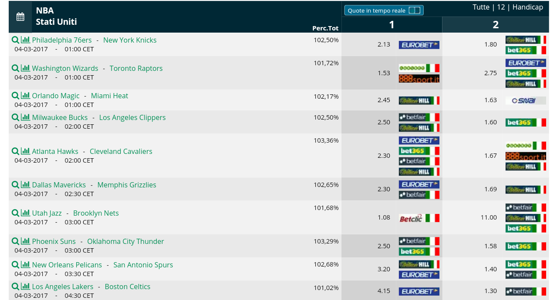The width and height of the screenshot is (557, 300).
Task: Click the magnifier icon for Philadelphia 76ers
Action: click(x=15, y=40)
